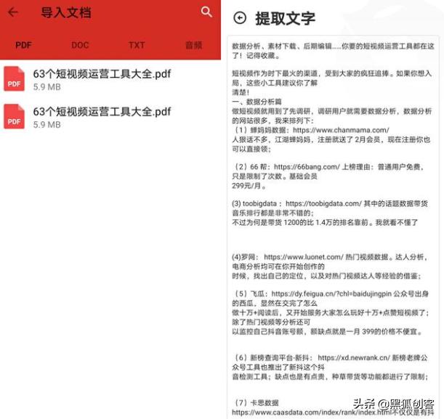The width and height of the screenshot is (444, 419).
Task: Switch to the TXT tab
Action: coord(137,45)
